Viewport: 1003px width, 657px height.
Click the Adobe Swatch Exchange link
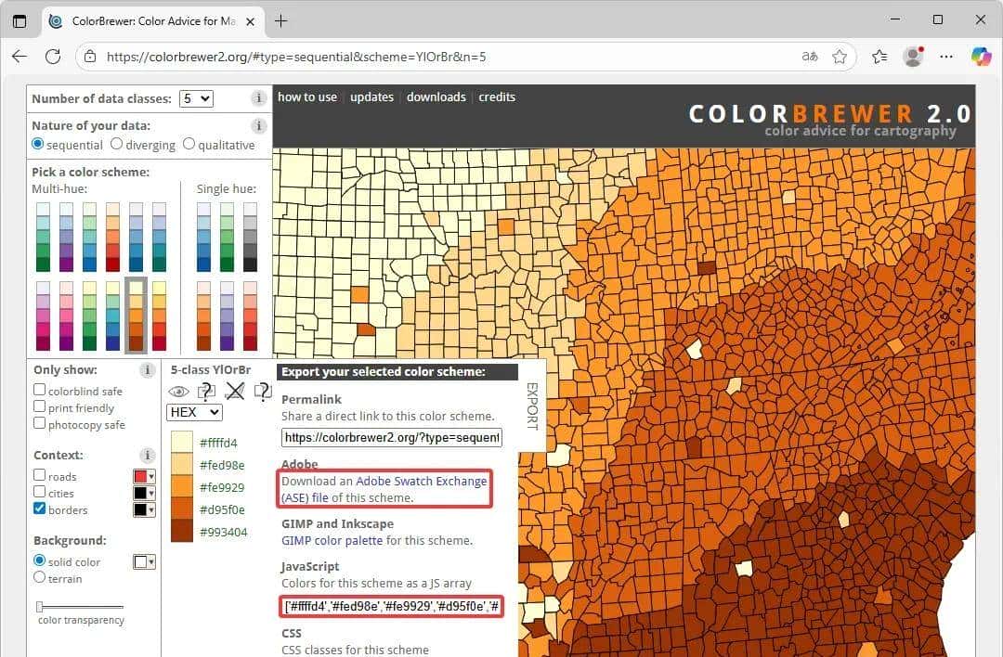pyautogui.click(x=421, y=482)
